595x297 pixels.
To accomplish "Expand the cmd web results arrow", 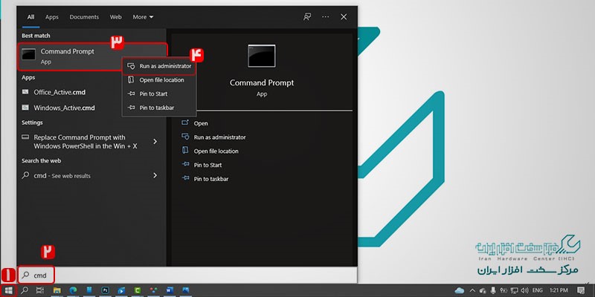I will pos(155,175).
